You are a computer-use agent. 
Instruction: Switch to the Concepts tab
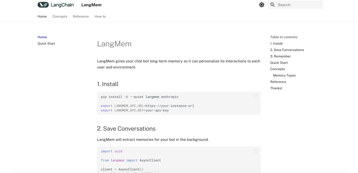[60, 16]
